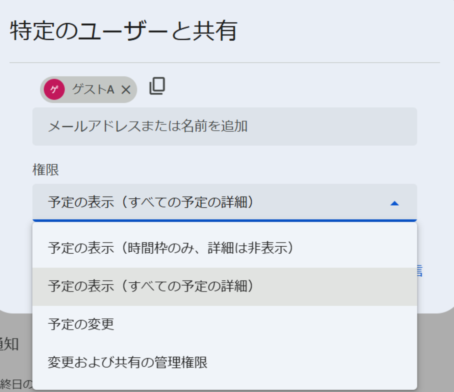Screen dimensions: 454x392
Task: Select the 予定の変更 permission
Action: [x=81, y=324]
